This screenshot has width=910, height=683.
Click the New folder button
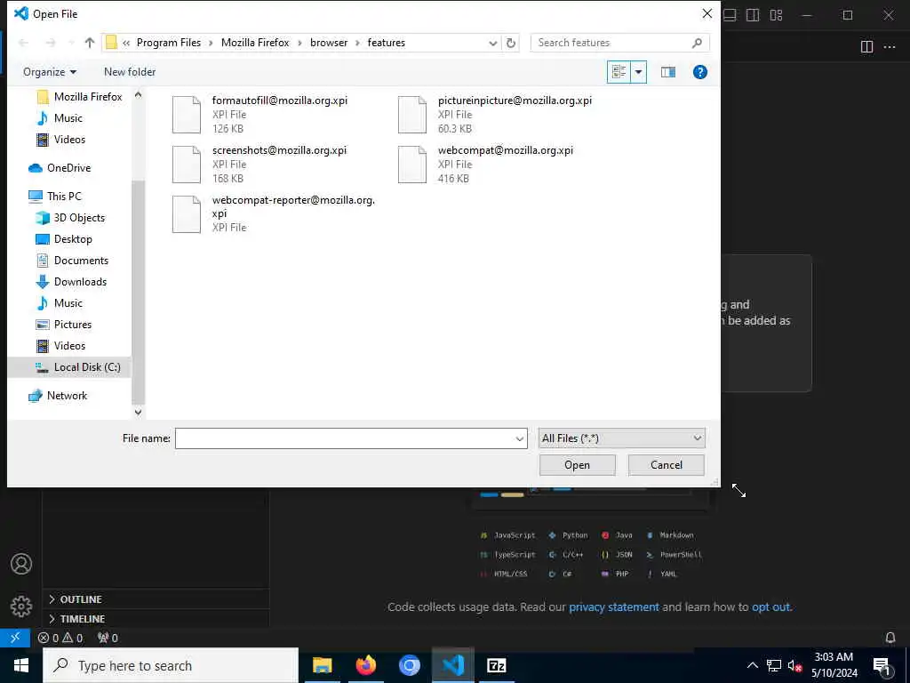coord(130,72)
